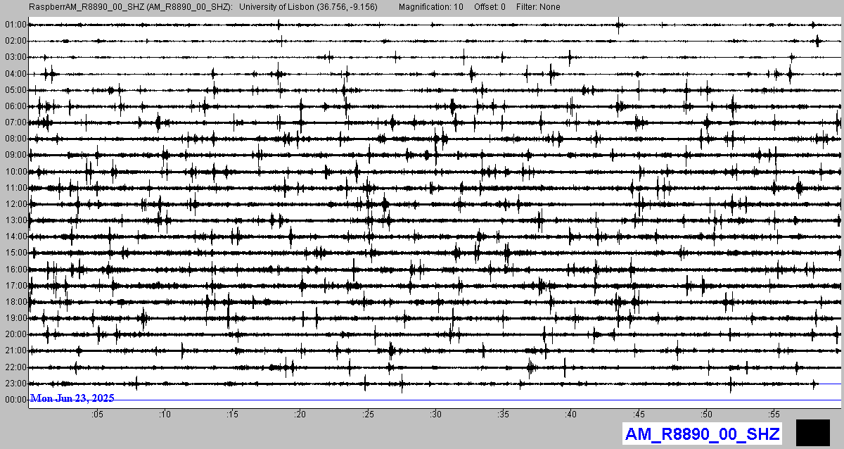
Task: Click the 07:00 hour label
Action: point(15,122)
